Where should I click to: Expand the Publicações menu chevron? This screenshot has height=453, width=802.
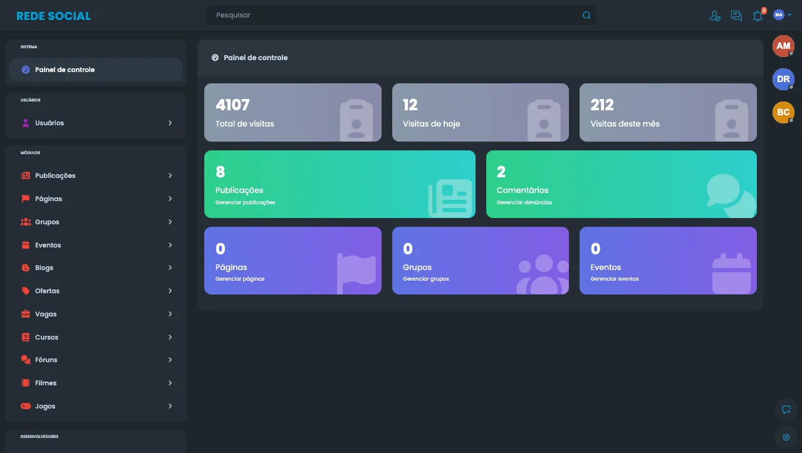pos(170,175)
